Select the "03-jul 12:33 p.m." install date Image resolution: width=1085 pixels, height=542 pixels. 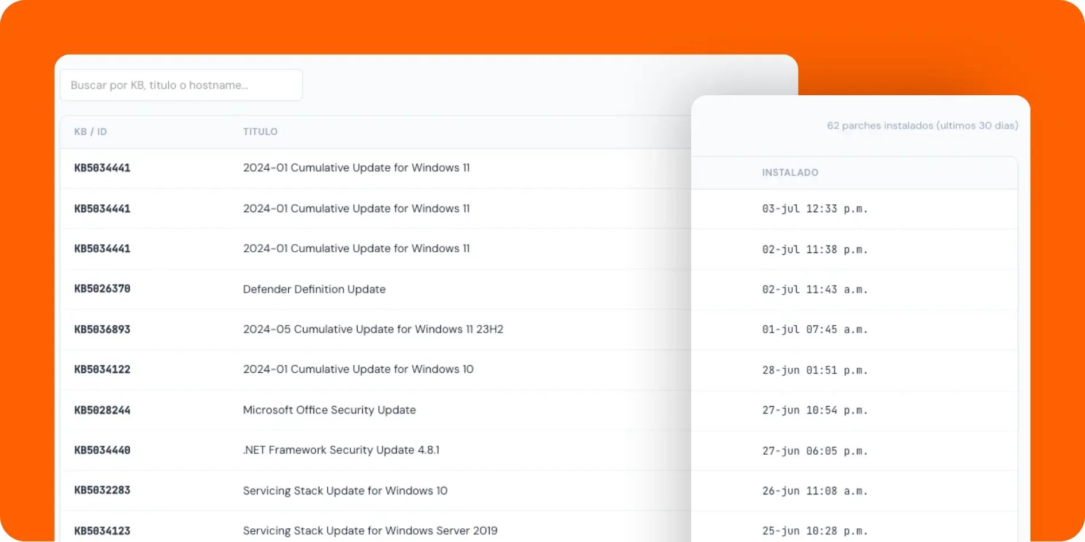(x=815, y=209)
